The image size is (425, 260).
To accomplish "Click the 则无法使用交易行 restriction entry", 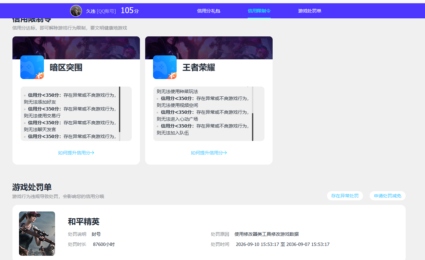I will point(42,116).
